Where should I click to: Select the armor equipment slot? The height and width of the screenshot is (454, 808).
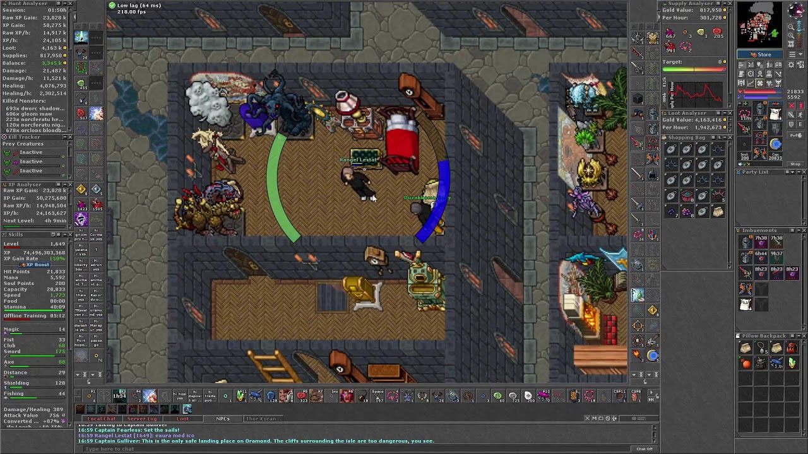(760, 123)
